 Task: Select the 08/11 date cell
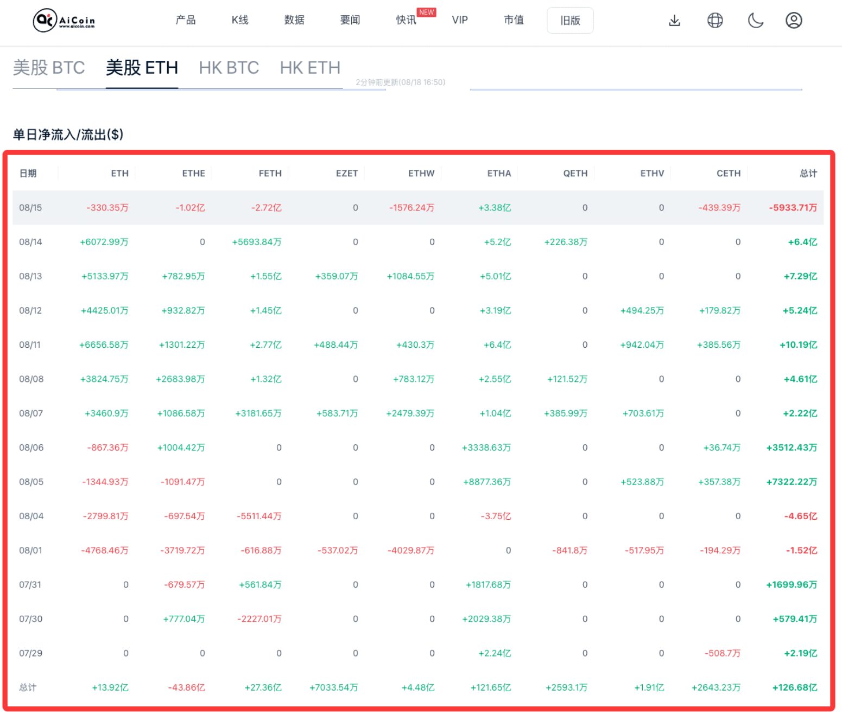point(30,344)
